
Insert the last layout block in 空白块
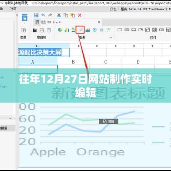point(48,30)
